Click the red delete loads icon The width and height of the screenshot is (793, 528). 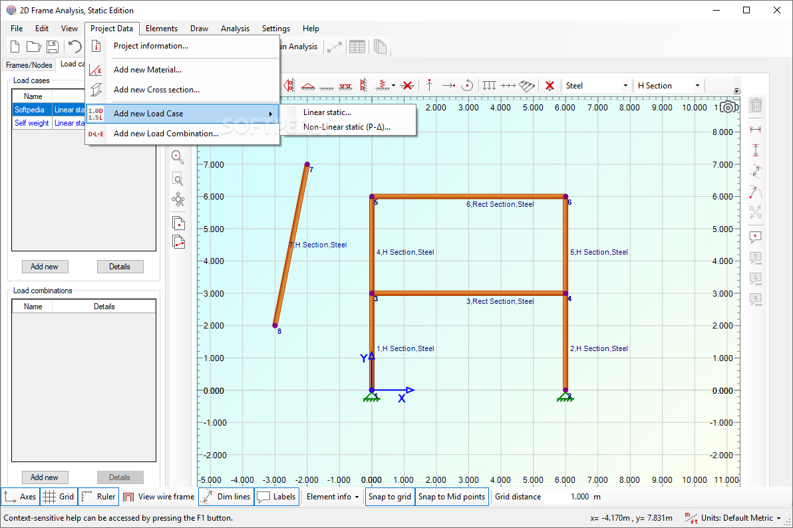click(550, 86)
